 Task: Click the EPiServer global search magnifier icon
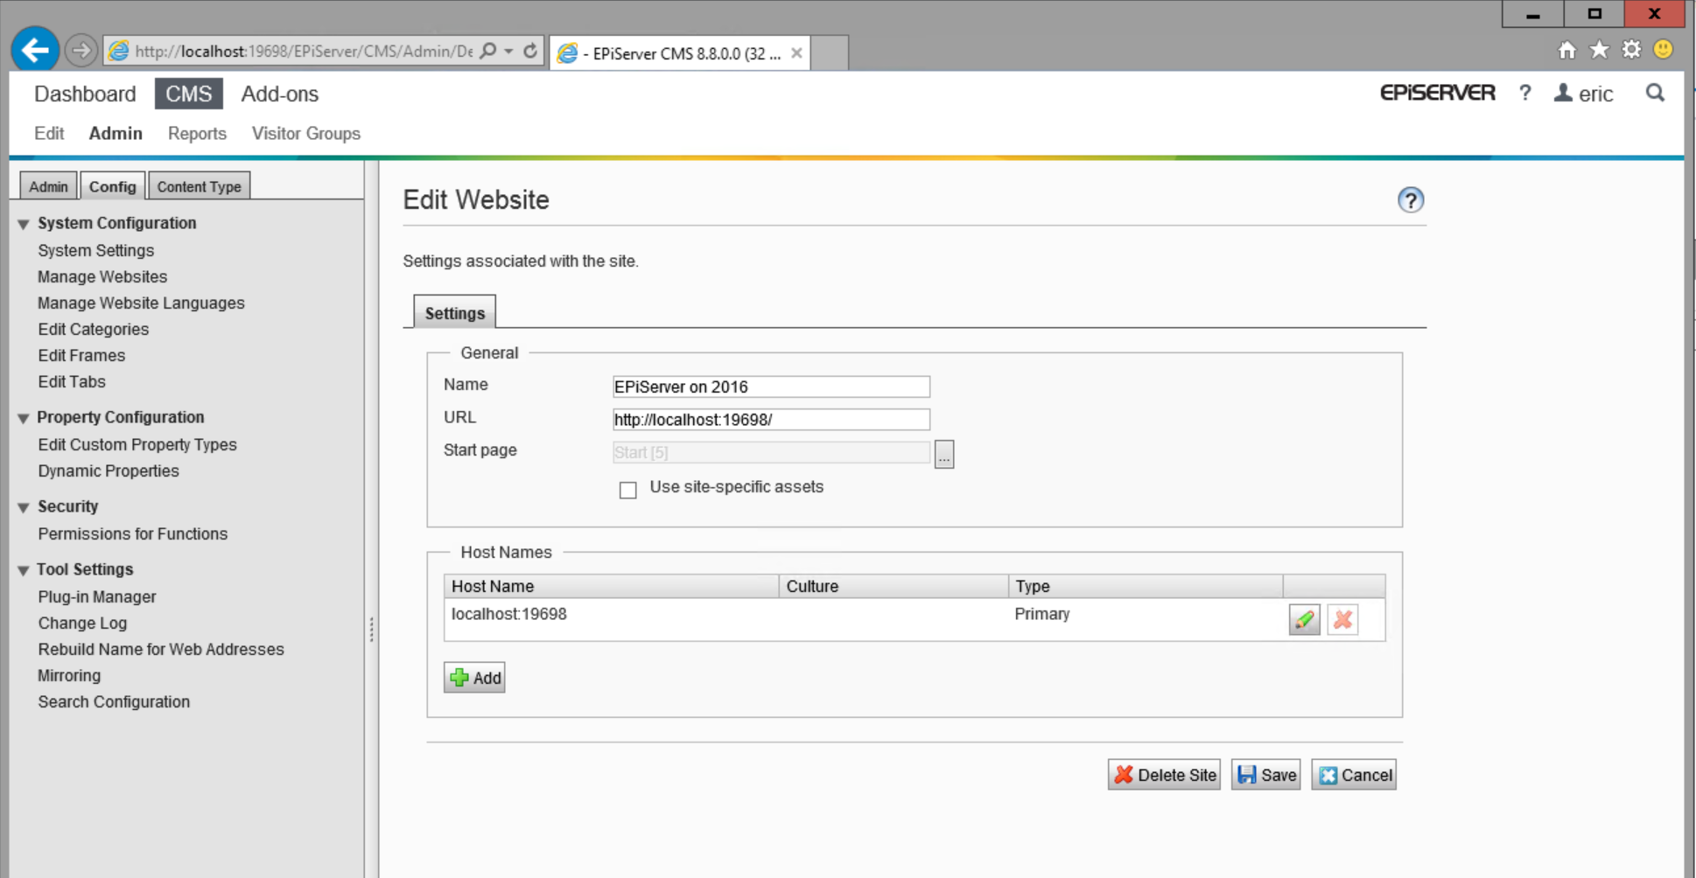point(1654,93)
